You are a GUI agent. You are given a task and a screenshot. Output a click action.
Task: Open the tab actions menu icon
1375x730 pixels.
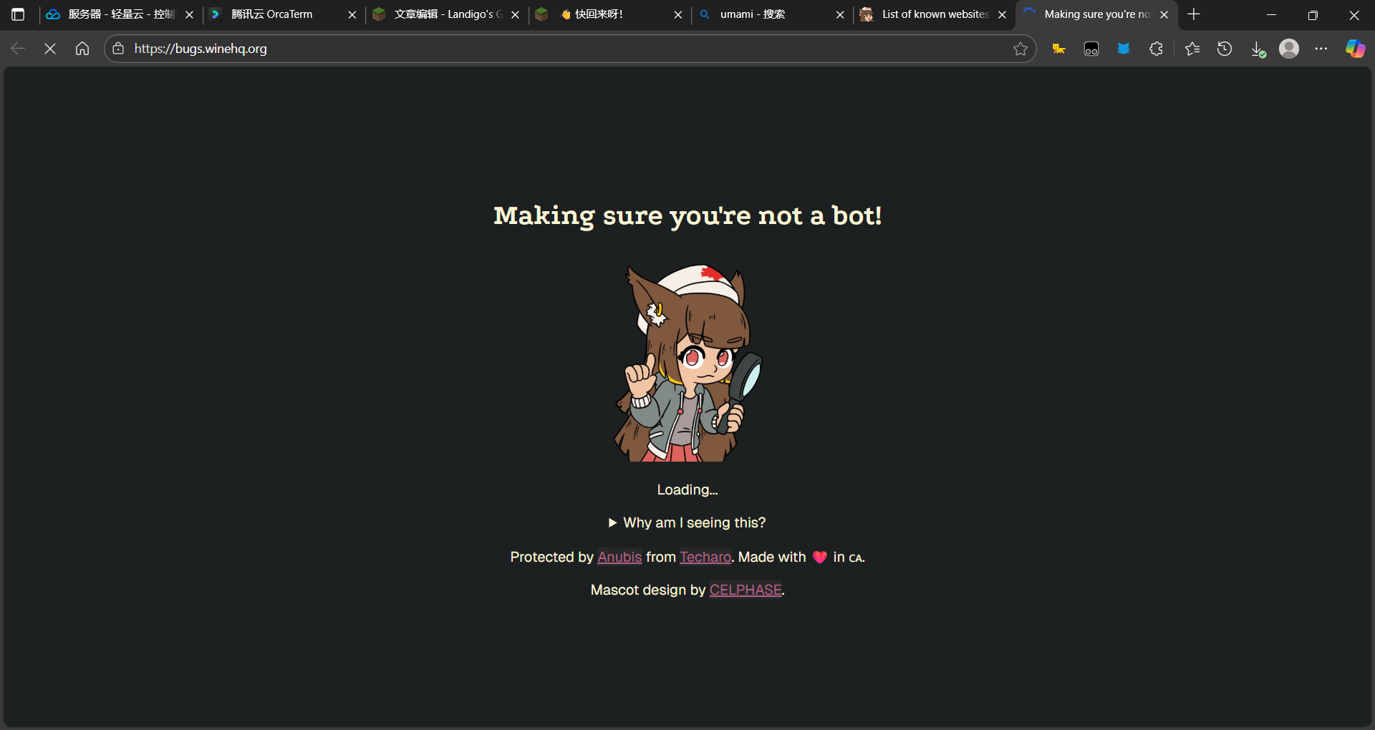click(18, 14)
